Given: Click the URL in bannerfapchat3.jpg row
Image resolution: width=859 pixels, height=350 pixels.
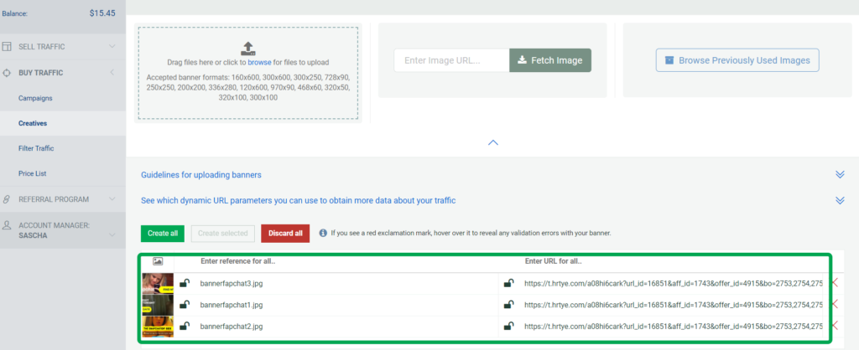Looking at the screenshot, I should [674, 283].
